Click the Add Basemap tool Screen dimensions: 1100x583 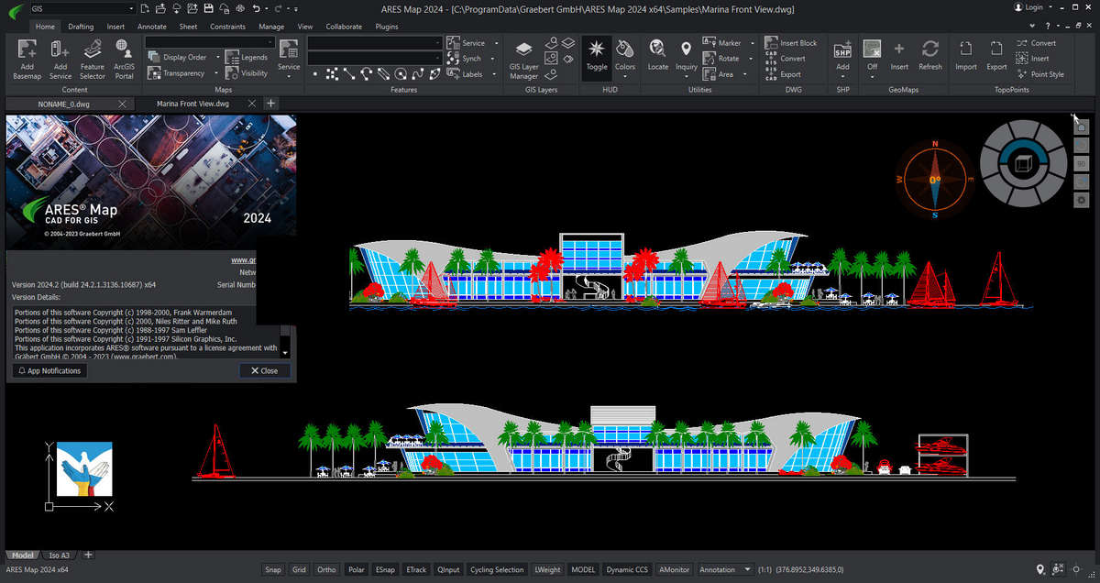27,59
